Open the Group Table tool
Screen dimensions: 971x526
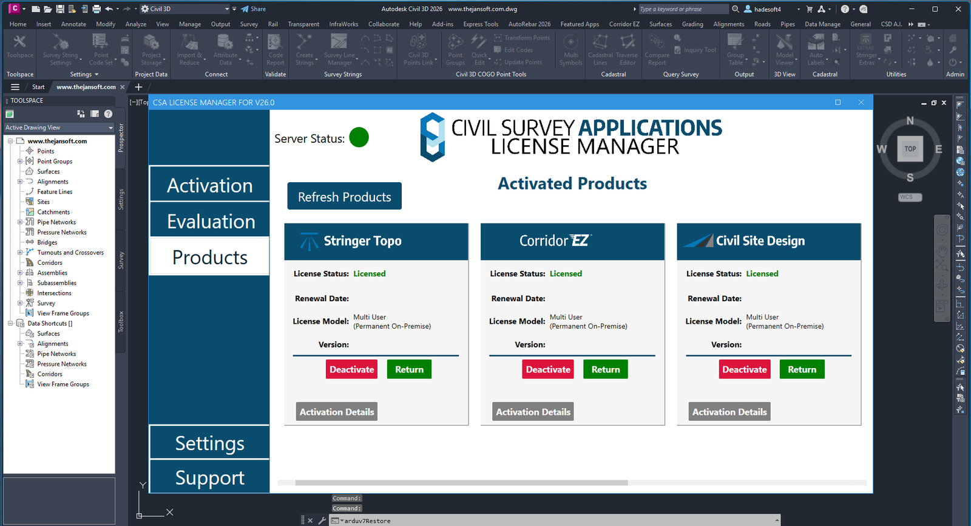point(736,50)
